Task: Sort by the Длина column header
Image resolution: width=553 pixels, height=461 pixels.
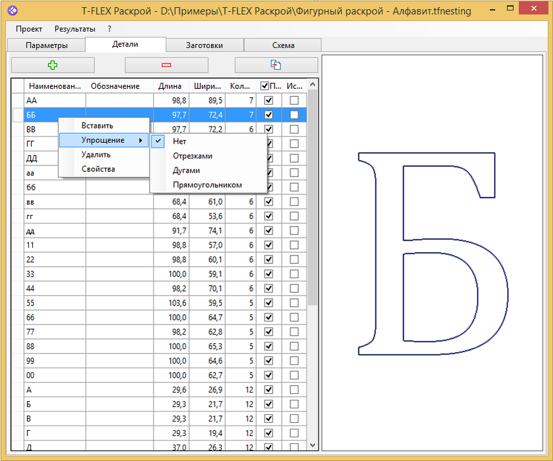Action: pos(170,86)
